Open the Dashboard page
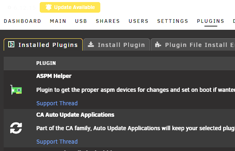 (23, 21)
